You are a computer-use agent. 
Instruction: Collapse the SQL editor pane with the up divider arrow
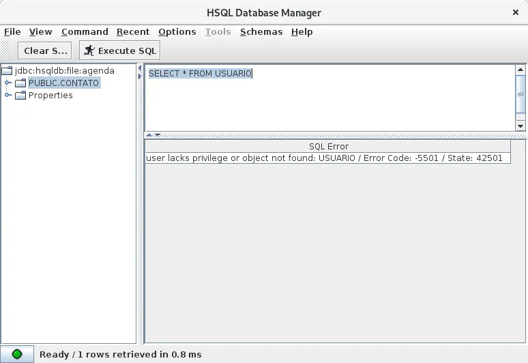tap(150, 135)
